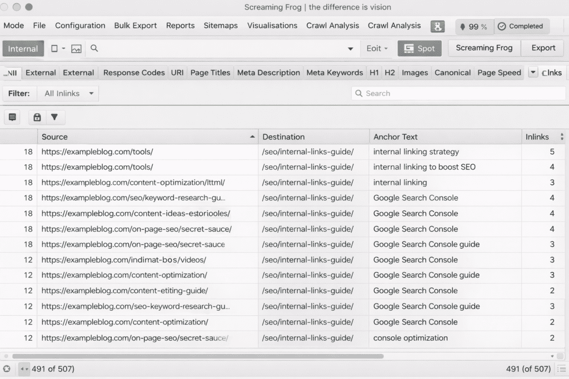The image size is (569, 379).
Task: Switch to the H1 tab
Action: 374,73
